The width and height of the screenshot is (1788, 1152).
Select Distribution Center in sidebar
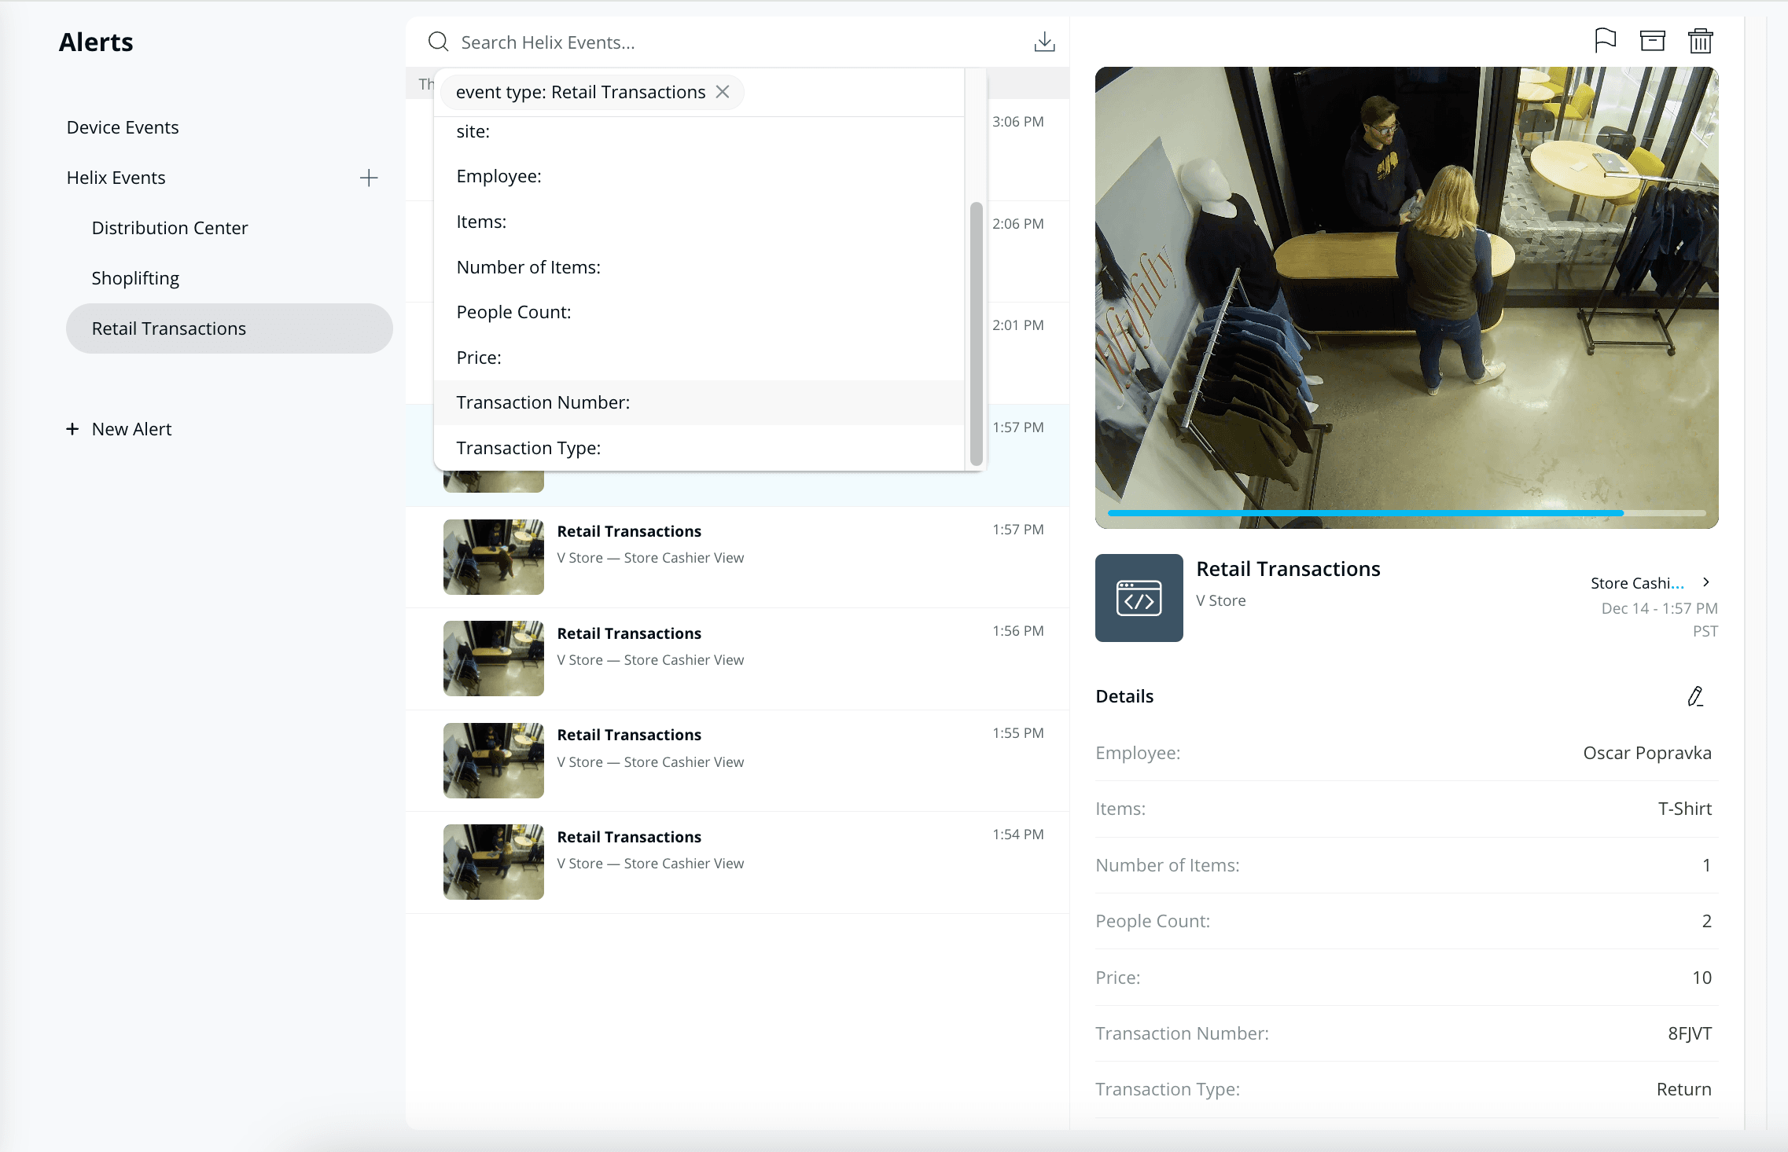click(x=170, y=228)
